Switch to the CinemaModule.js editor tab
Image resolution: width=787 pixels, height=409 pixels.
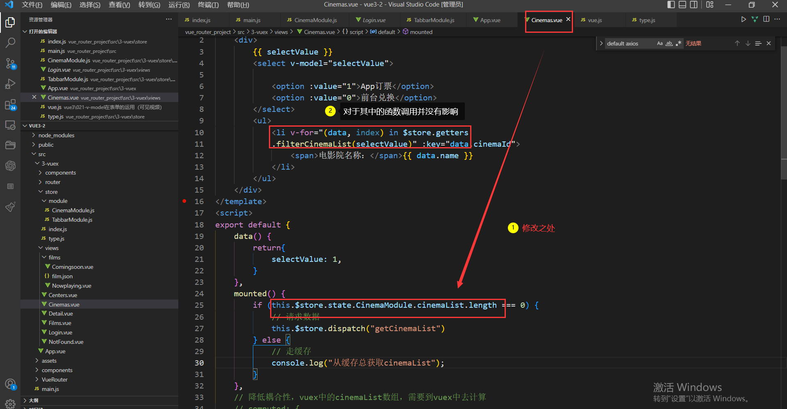(316, 20)
